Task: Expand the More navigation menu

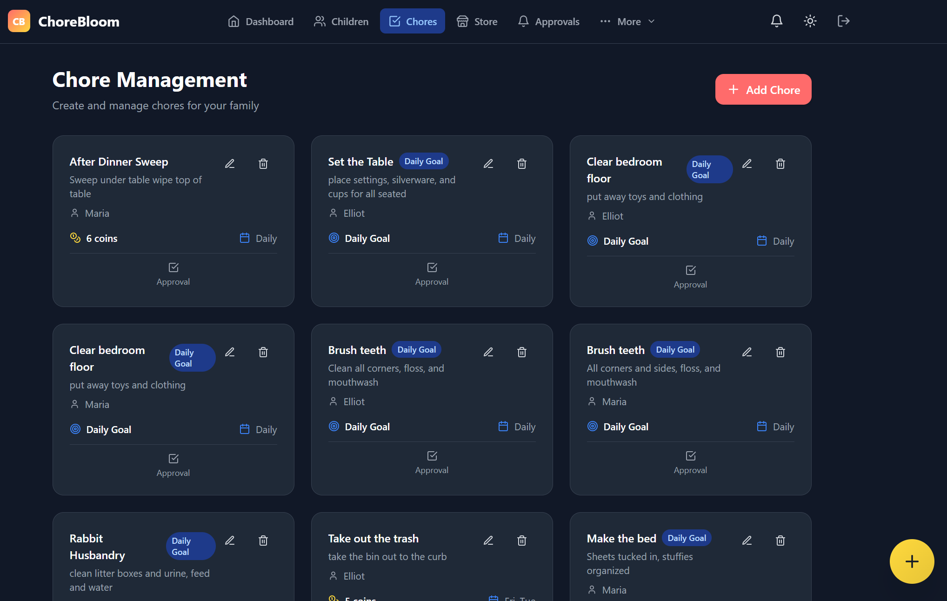Action: 627,21
